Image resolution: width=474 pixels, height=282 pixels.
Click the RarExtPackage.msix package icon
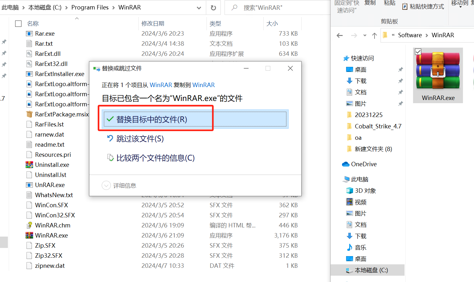point(29,114)
